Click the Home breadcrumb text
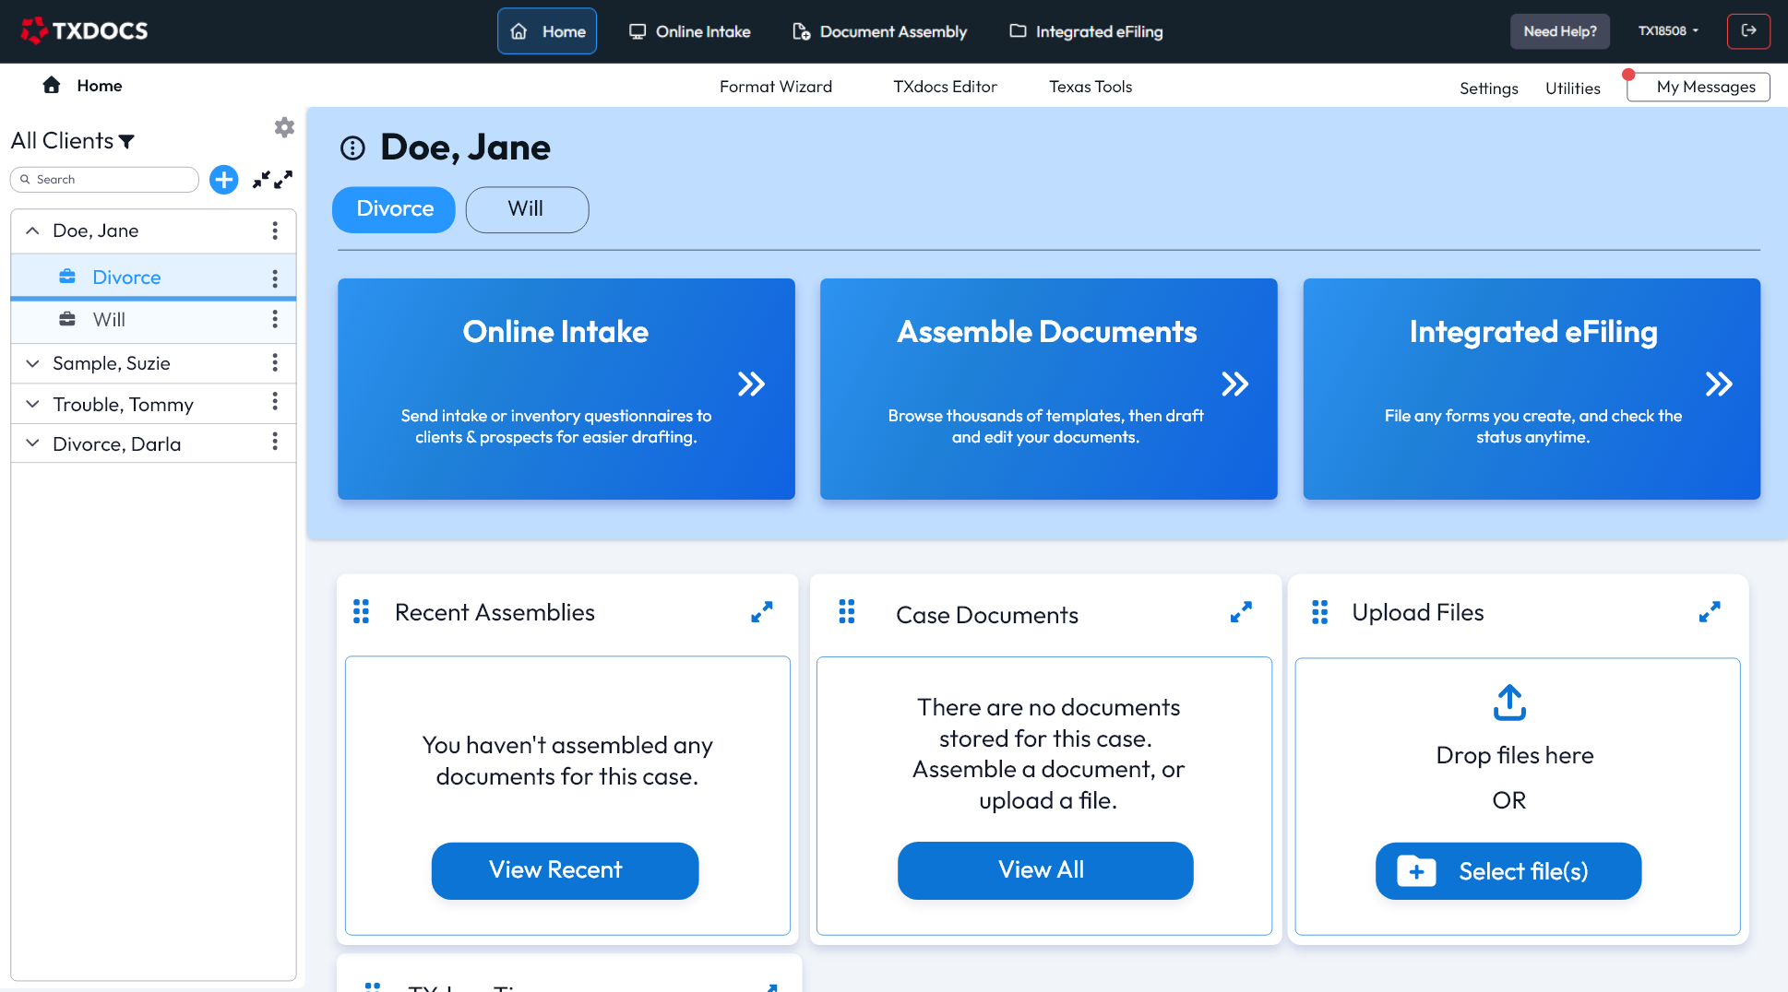Image resolution: width=1788 pixels, height=992 pixels. pyautogui.click(x=100, y=86)
